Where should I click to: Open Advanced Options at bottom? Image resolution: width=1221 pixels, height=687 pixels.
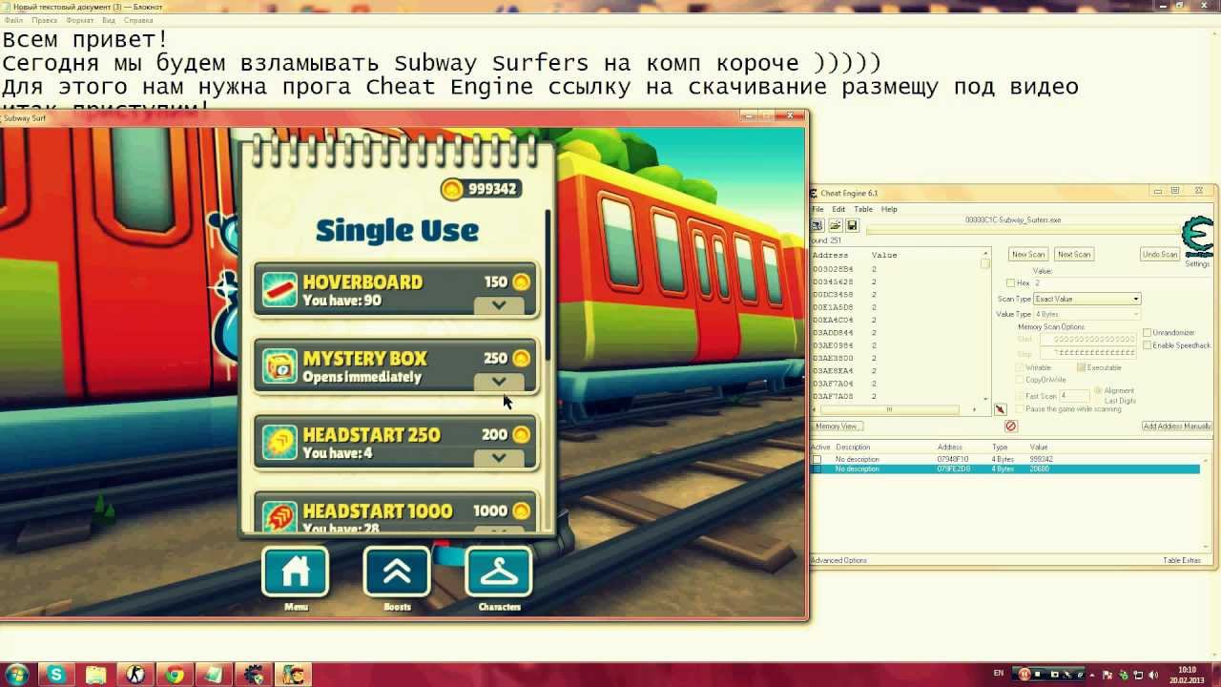[x=839, y=560]
